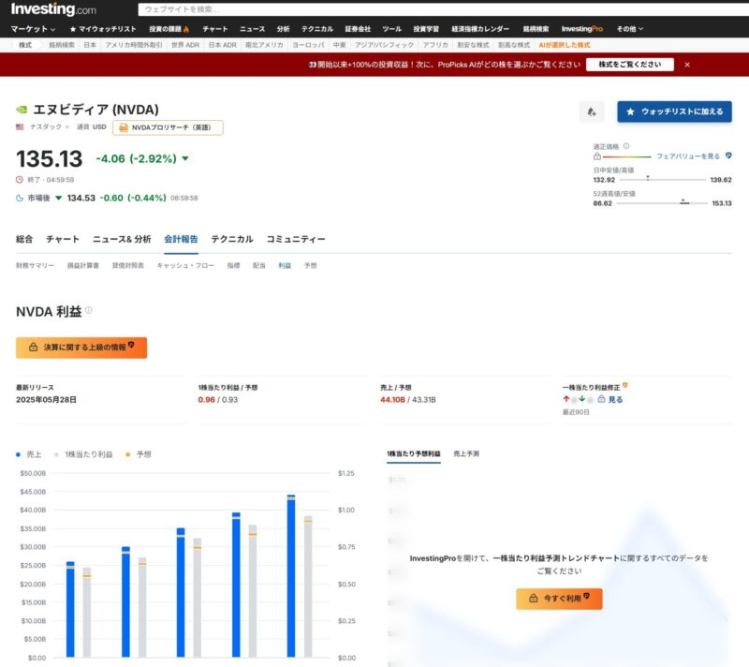The height and width of the screenshot is (667, 749).
Task: Open the 財務サマリー sub-tab
Action: click(x=35, y=266)
